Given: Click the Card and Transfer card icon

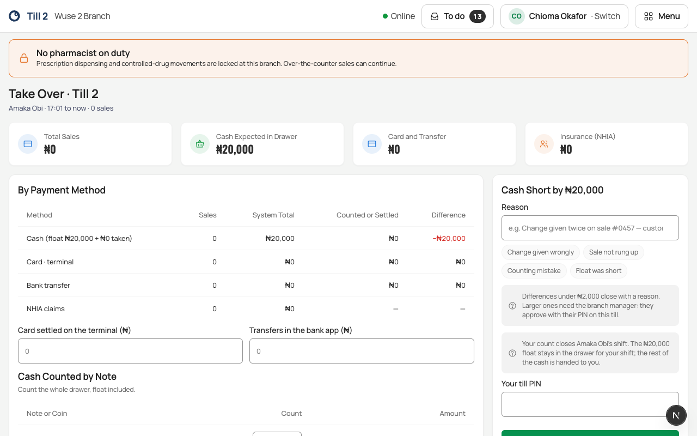Looking at the screenshot, I should [372, 144].
